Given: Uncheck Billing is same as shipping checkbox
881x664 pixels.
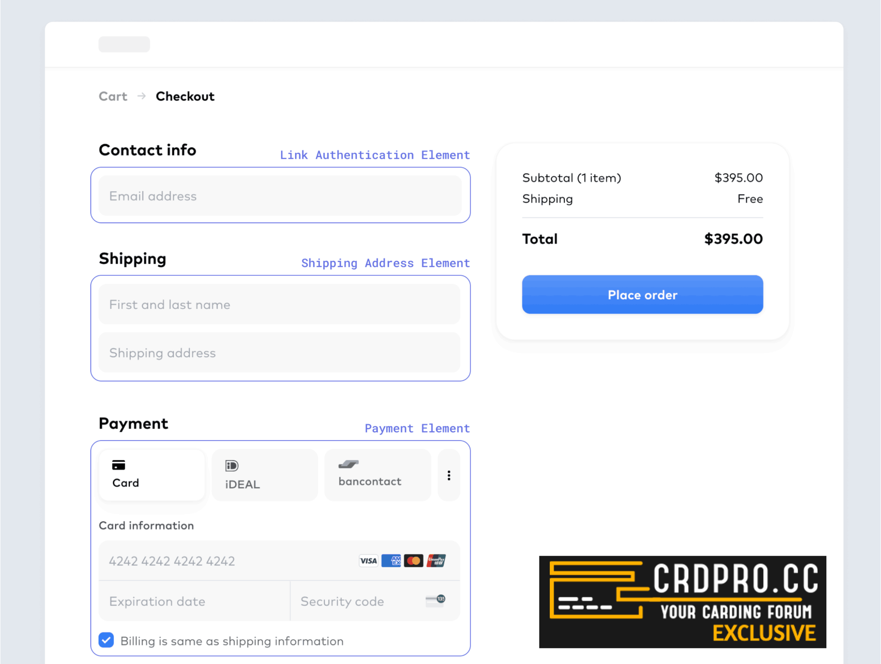Looking at the screenshot, I should pos(106,640).
